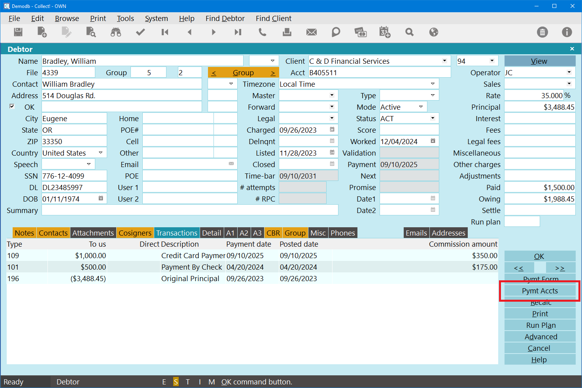582x388 pixels.
Task: Open the Status ACT dropdown
Action: 433,118
